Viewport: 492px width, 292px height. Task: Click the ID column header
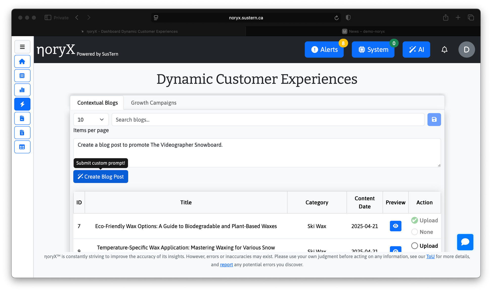[x=79, y=202]
